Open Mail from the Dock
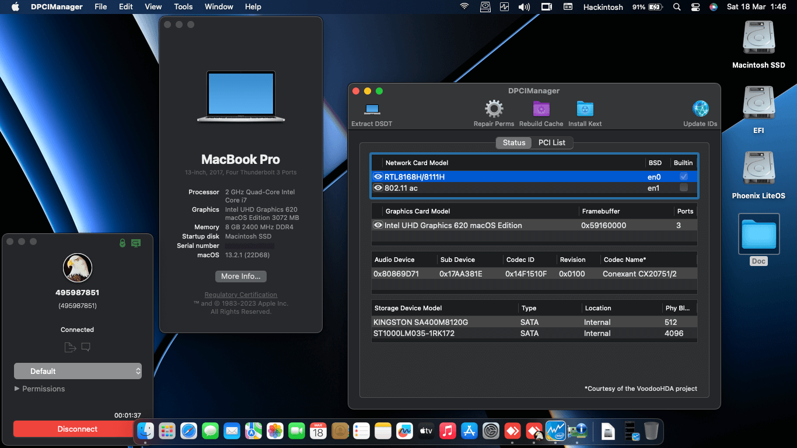Image resolution: width=797 pixels, height=448 pixels. click(232, 431)
